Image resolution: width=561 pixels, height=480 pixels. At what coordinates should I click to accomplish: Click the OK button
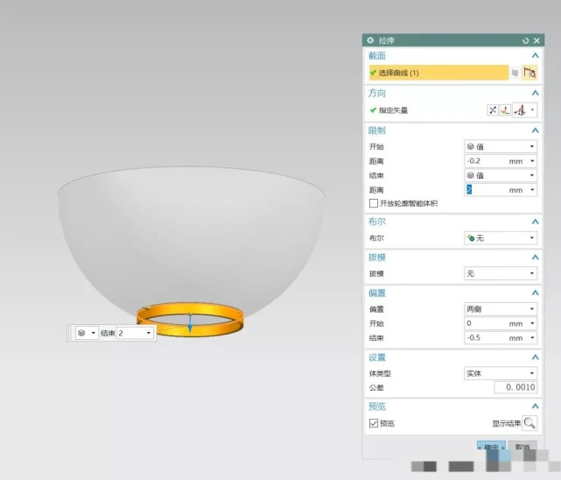click(492, 448)
